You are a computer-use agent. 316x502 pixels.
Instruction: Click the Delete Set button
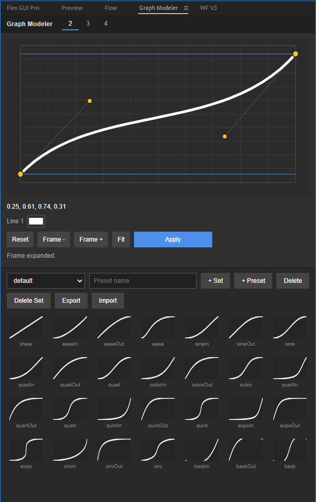(29, 301)
